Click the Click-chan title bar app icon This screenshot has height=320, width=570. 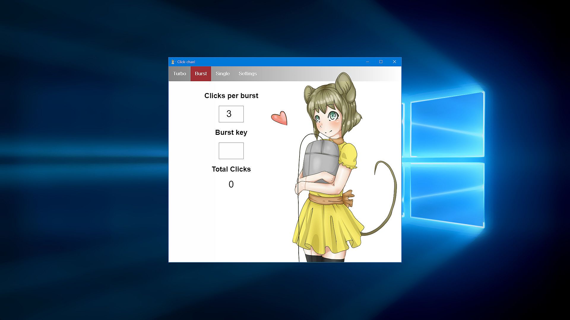(173, 62)
